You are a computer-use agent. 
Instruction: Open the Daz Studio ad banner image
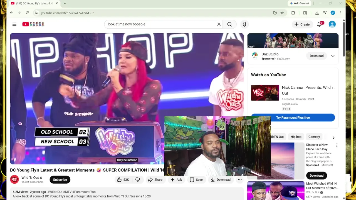(293, 41)
